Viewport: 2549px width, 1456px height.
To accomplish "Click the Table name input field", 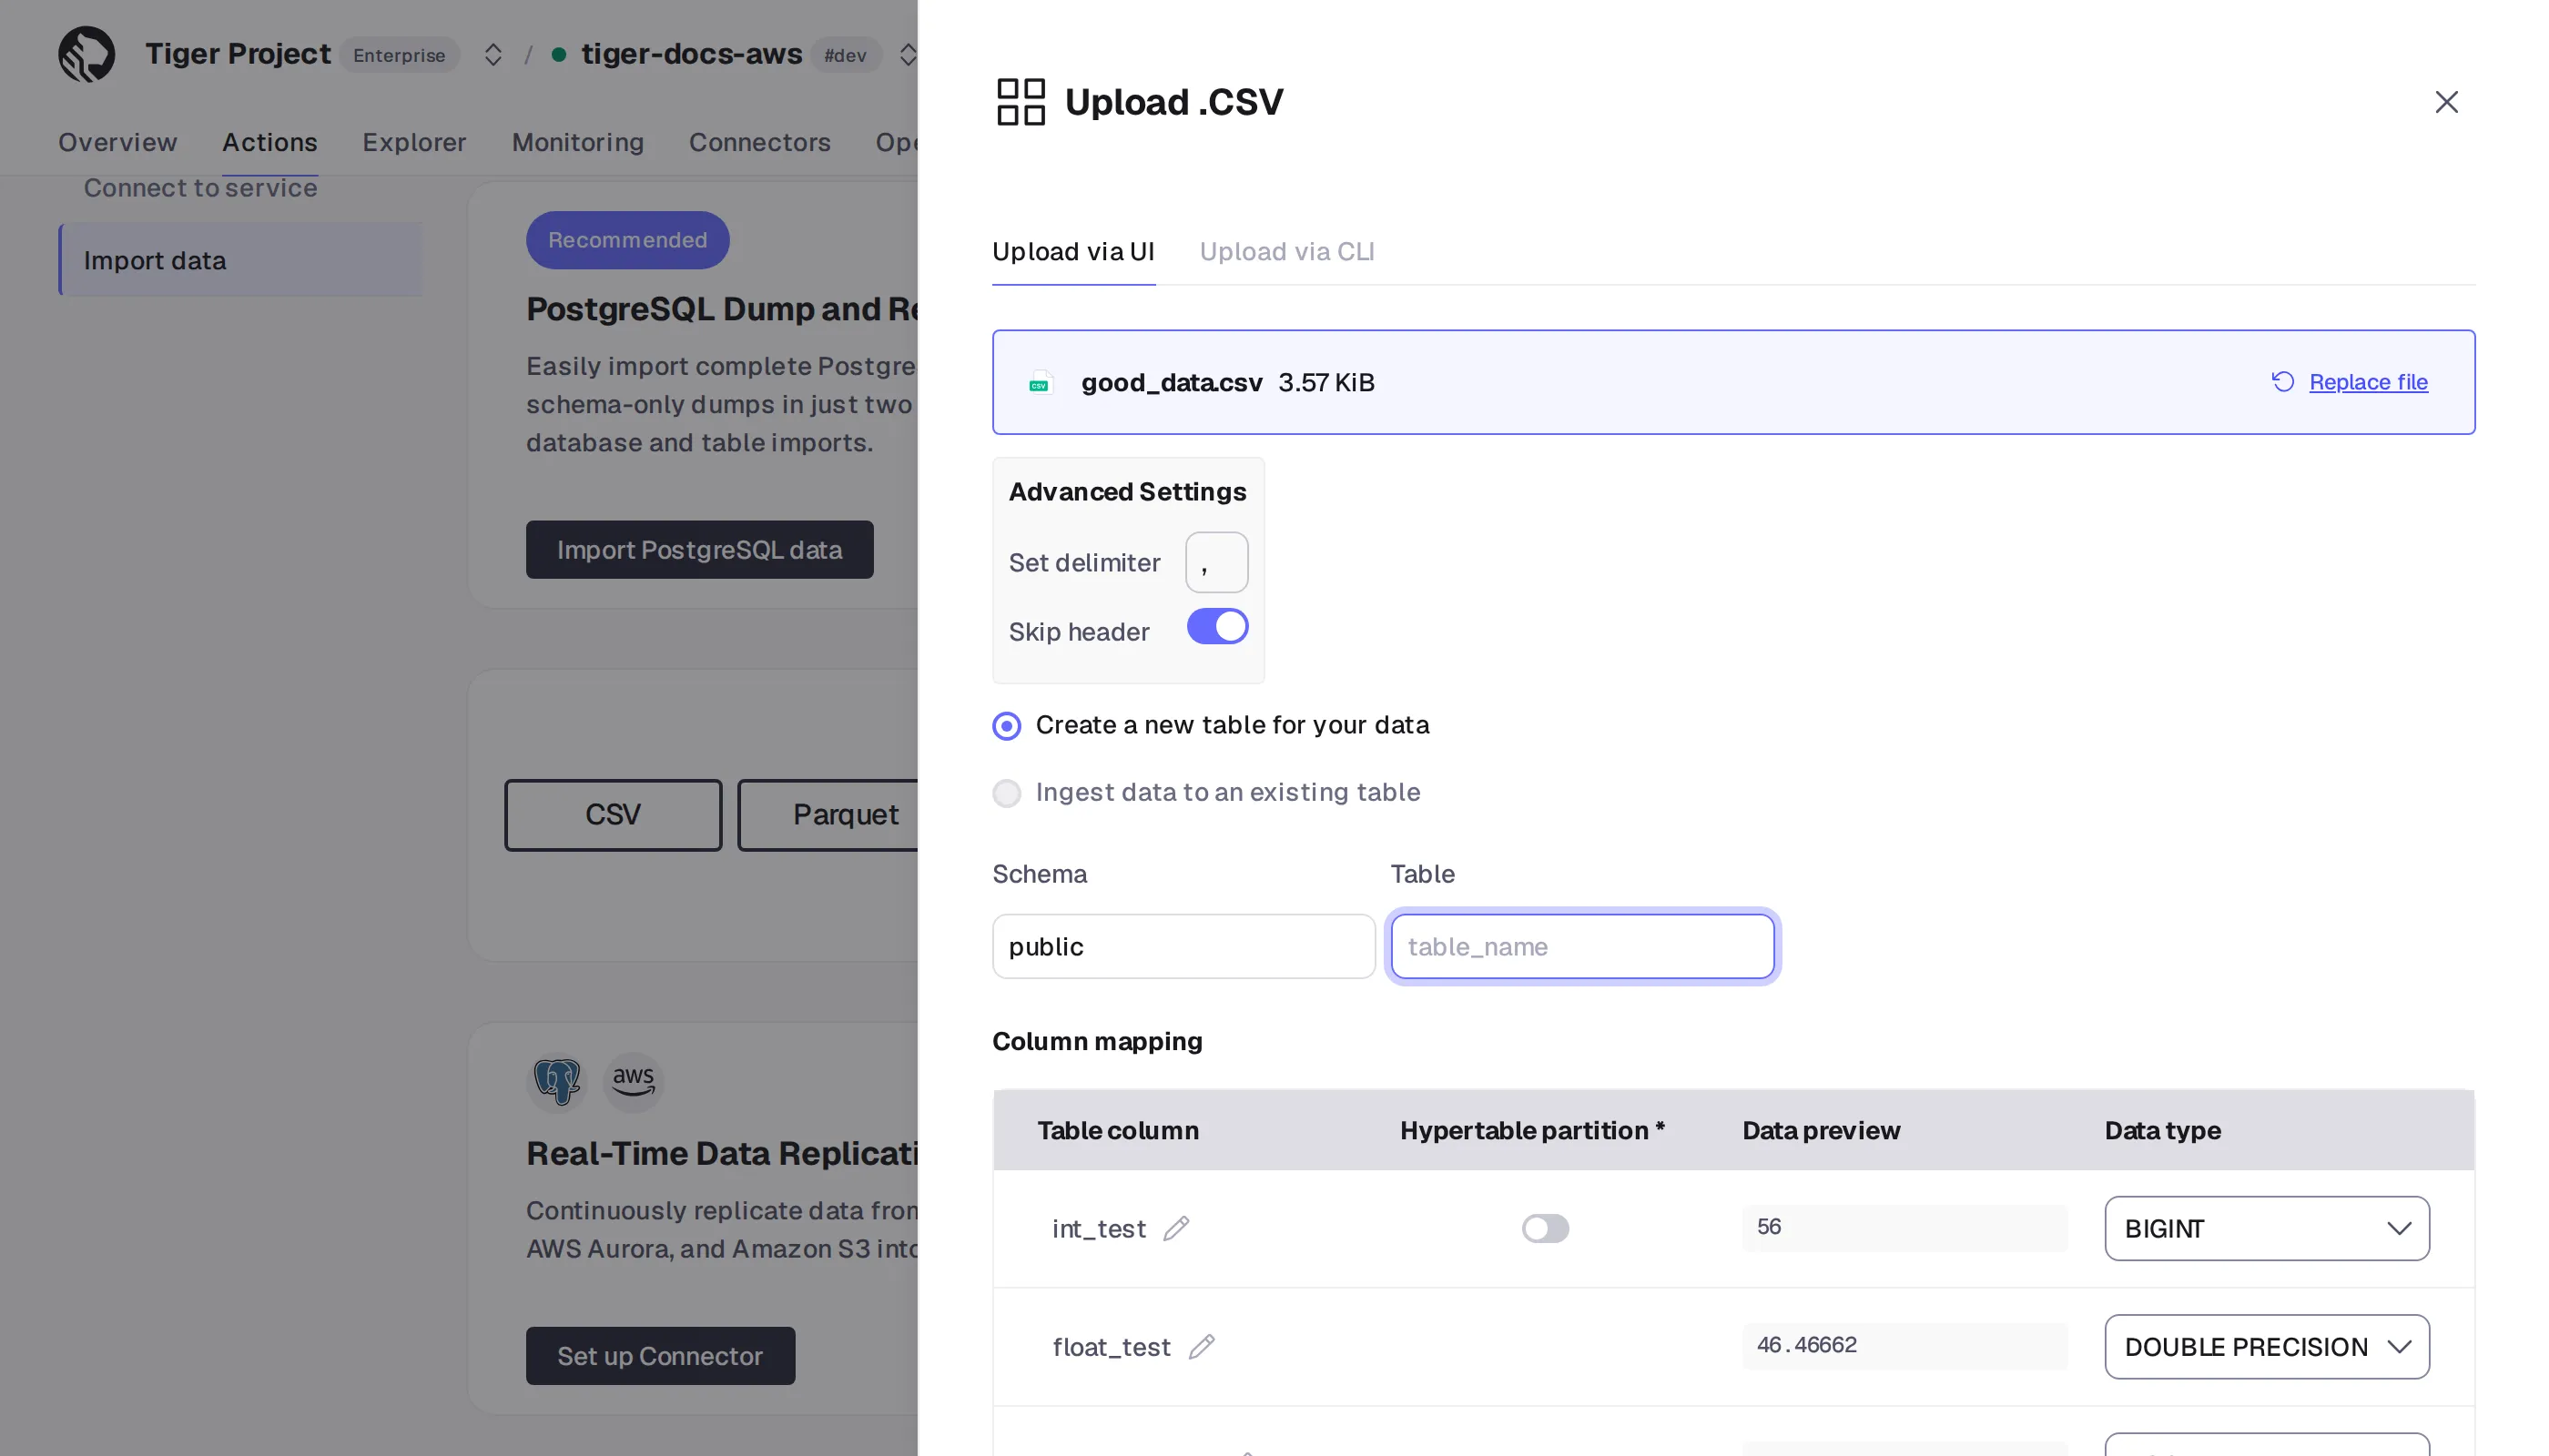I will (x=1581, y=946).
